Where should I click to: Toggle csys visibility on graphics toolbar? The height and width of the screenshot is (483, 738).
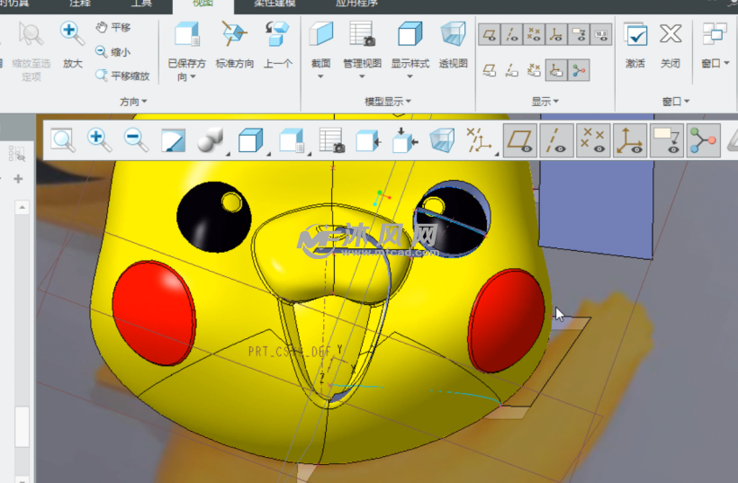click(630, 140)
